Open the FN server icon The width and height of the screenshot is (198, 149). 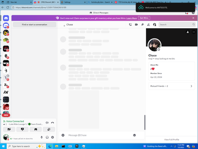point(6,92)
